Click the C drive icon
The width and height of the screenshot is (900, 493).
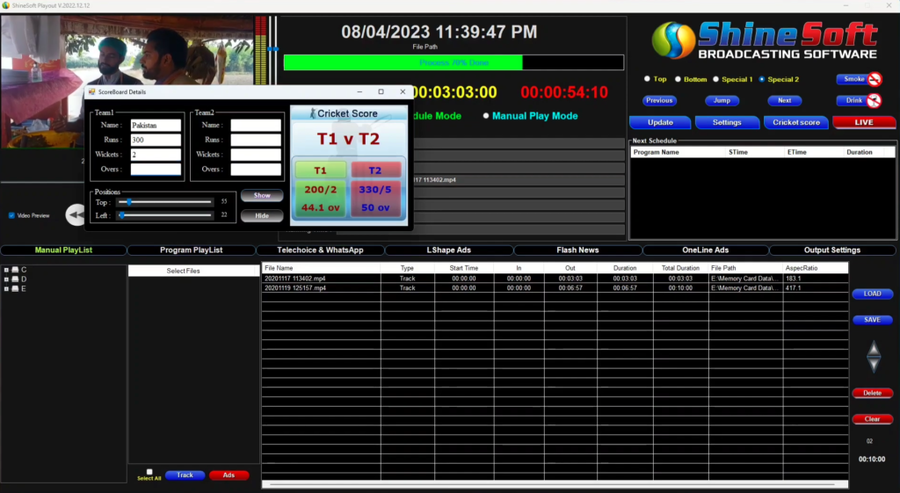tap(16, 270)
